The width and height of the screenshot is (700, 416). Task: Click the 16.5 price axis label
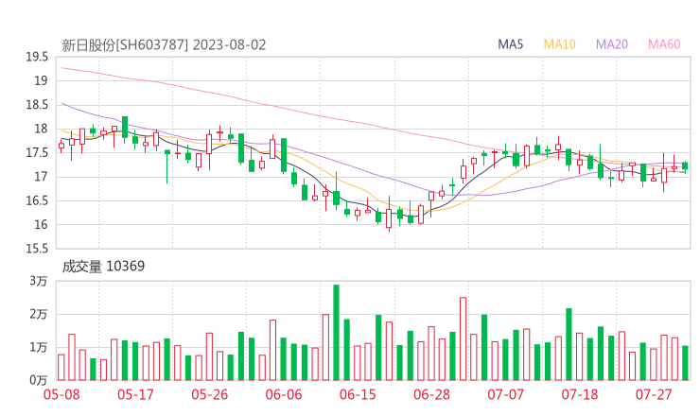(x=37, y=200)
